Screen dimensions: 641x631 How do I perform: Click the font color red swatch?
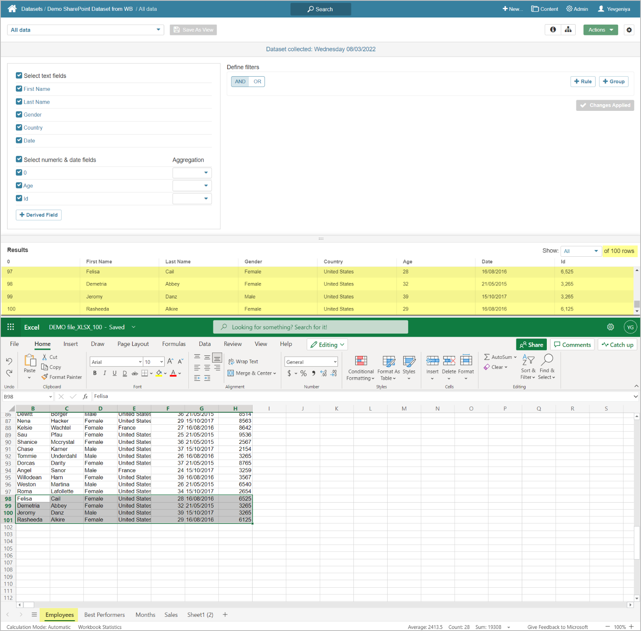(173, 373)
